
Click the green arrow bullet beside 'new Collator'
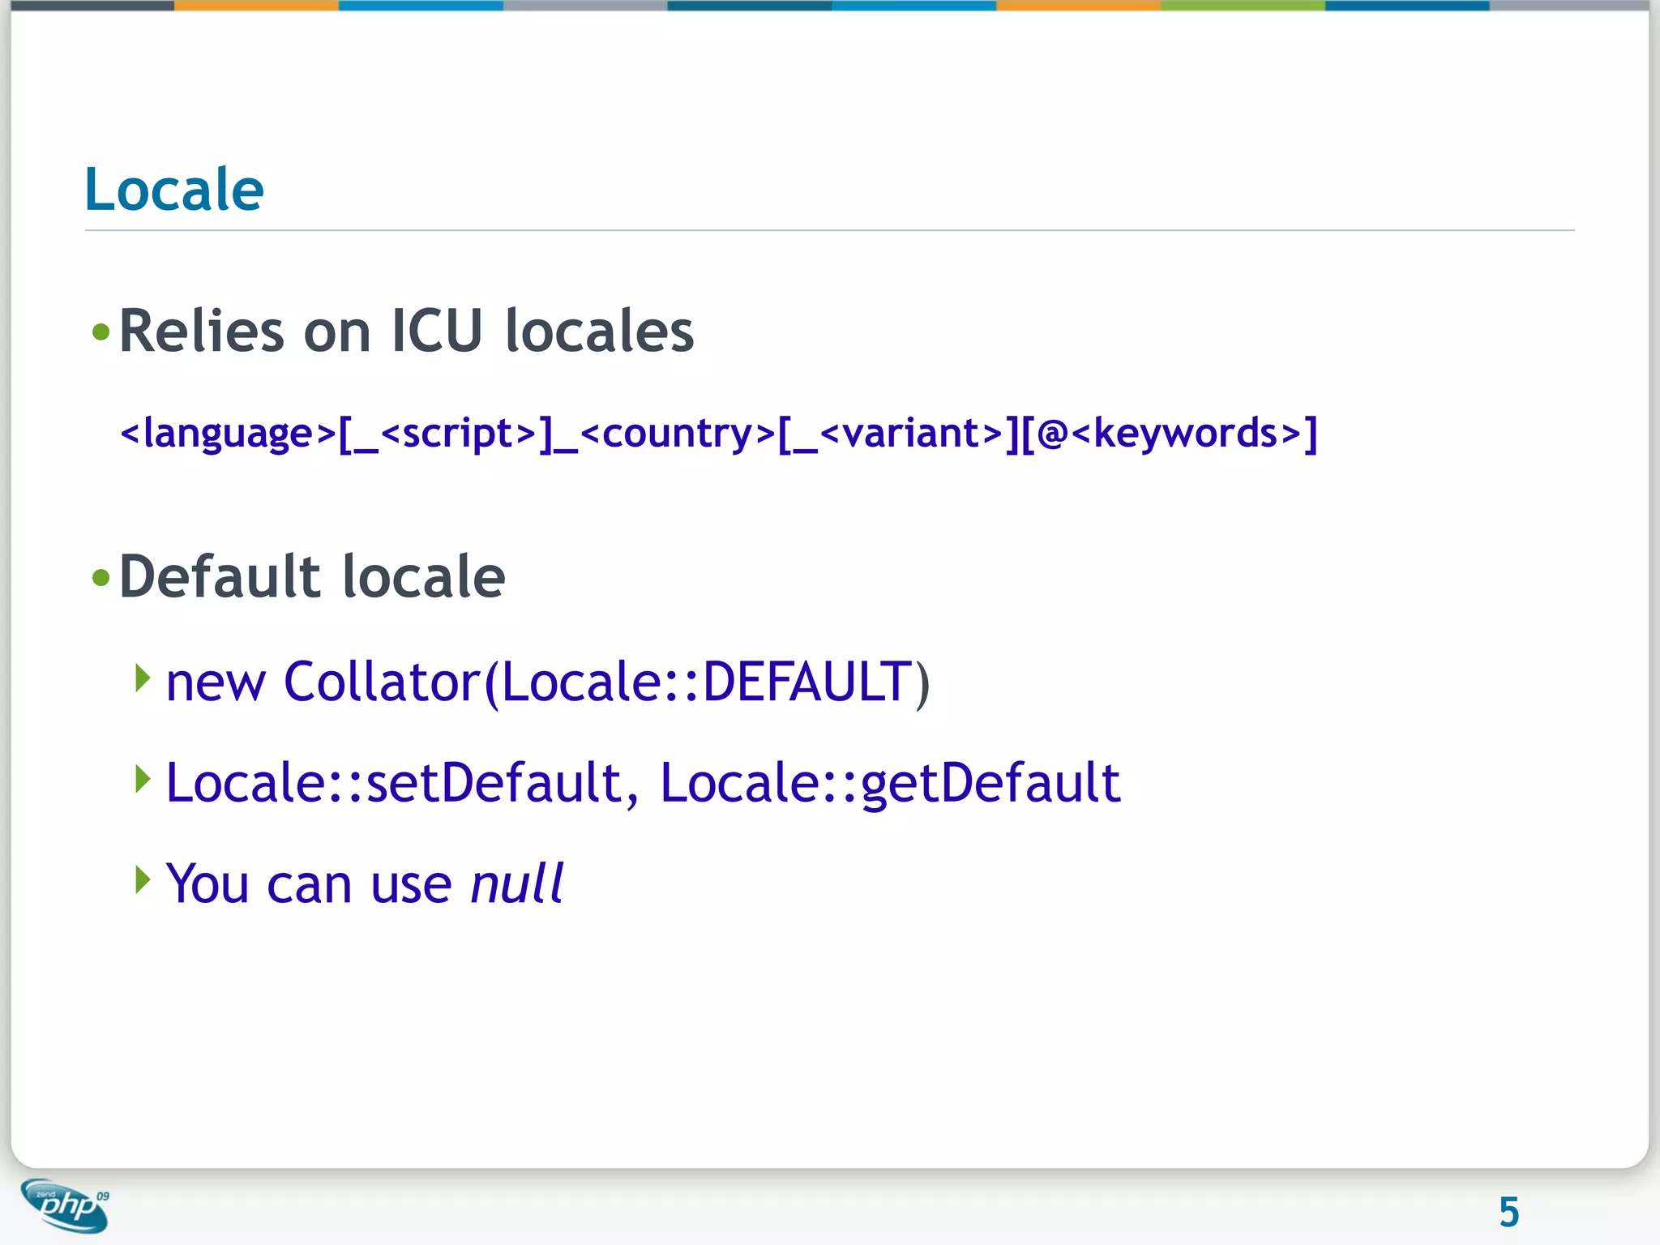pos(143,678)
